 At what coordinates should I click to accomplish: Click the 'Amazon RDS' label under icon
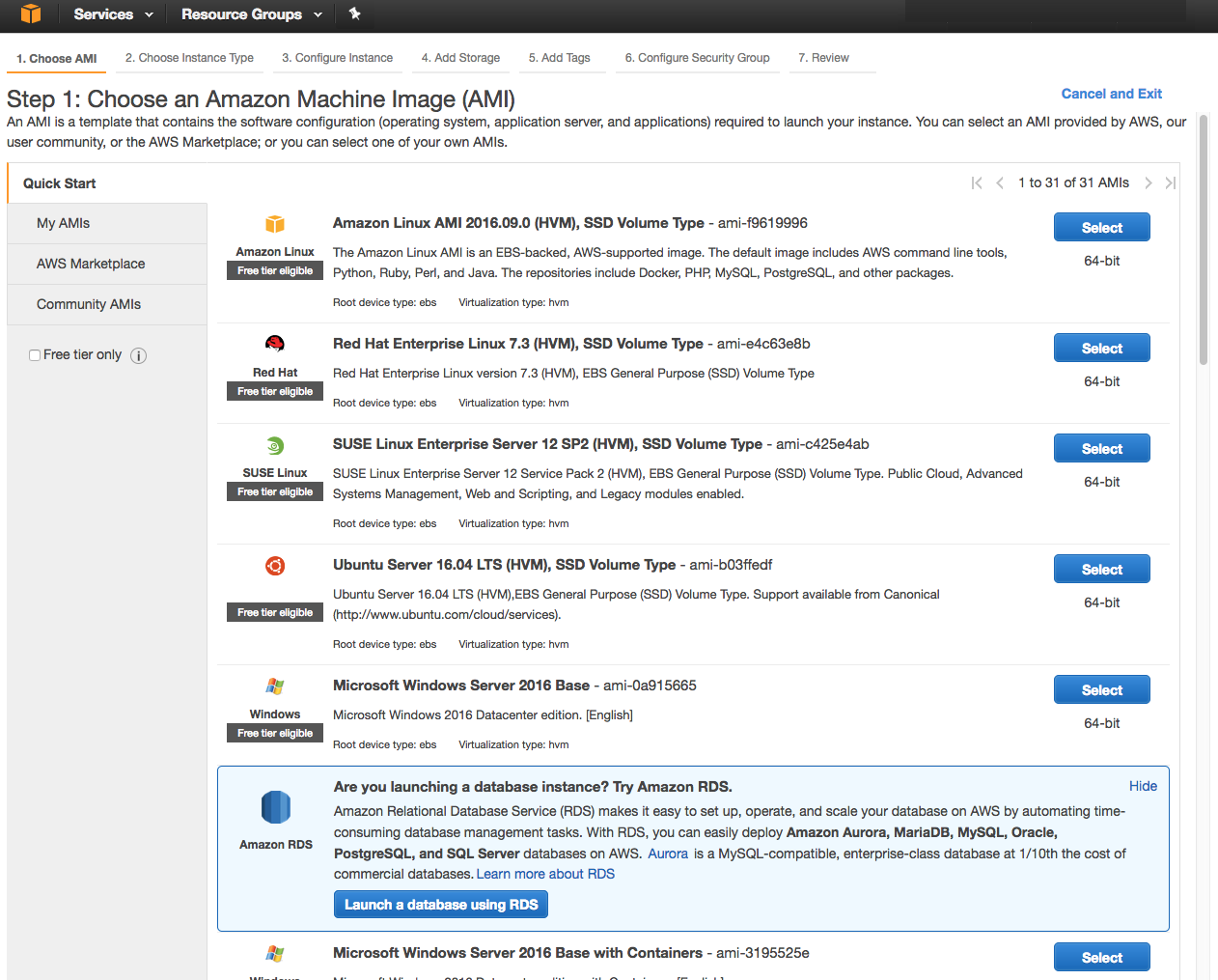click(x=276, y=845)
